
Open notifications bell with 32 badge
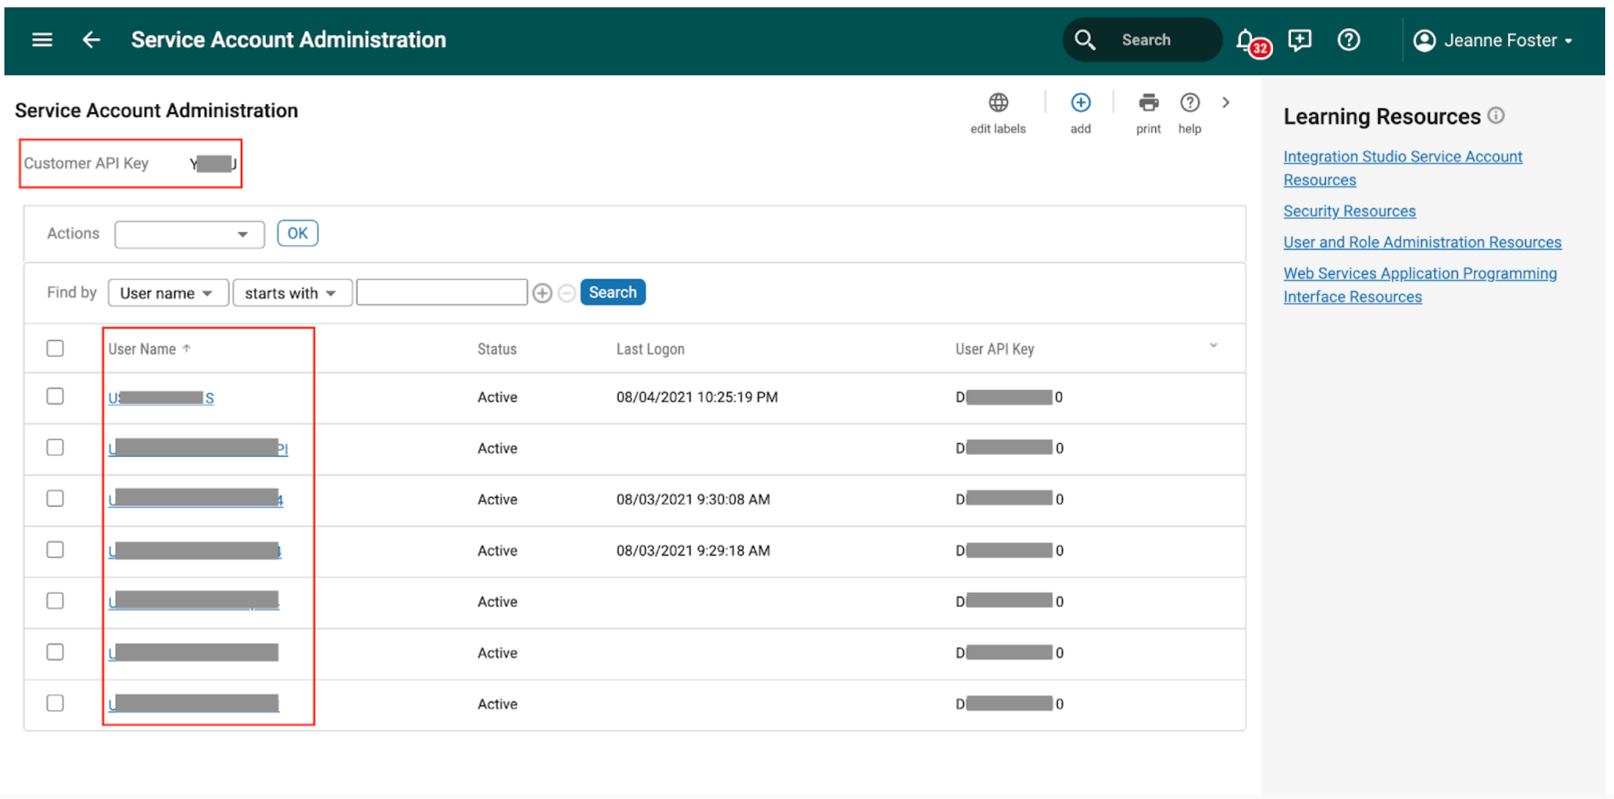pos(1247,40)
